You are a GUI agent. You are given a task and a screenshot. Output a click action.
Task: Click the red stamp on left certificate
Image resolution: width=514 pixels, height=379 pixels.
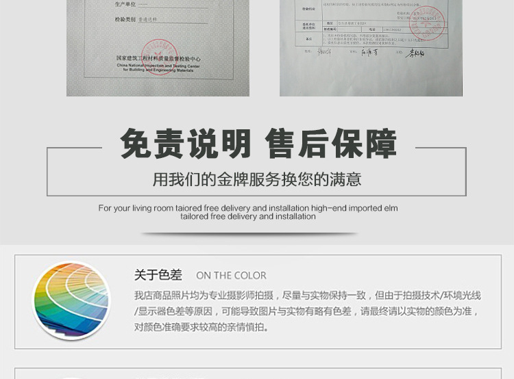click(x=160, y=57)
